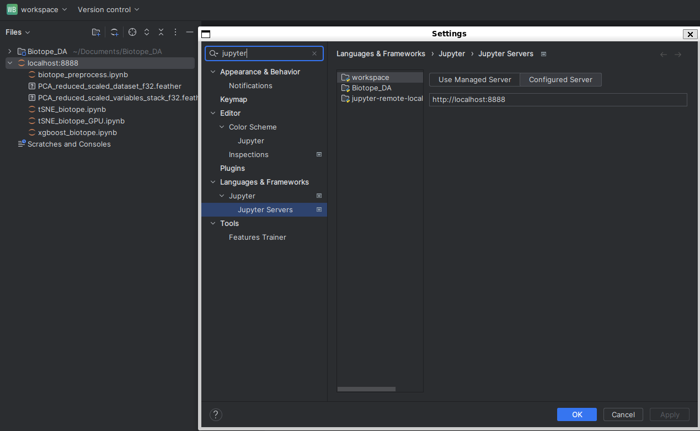Screen dimensions: 700x431
Task: Click the attach directory folder-plus icon
Action: click(96, 32)
